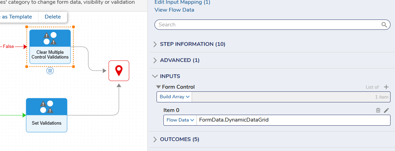Open View Flow Data link

[x=174, y=10]
